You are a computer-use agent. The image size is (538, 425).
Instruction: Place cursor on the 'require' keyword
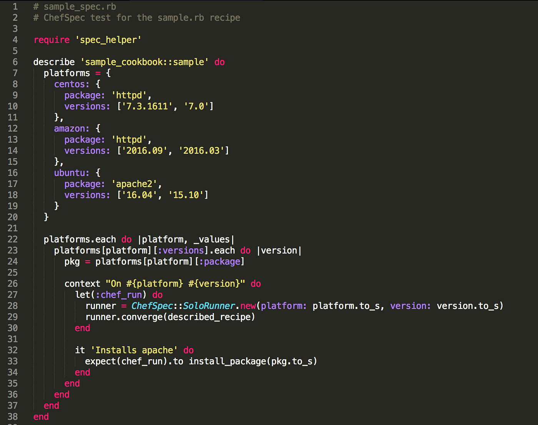(51, 40)
